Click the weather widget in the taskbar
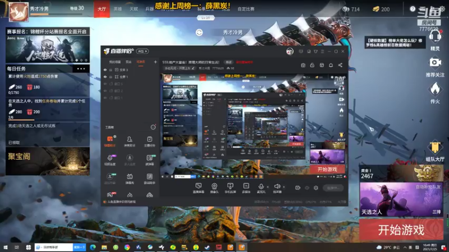Screen dimensions: 449x252 [x=388, y=247]
